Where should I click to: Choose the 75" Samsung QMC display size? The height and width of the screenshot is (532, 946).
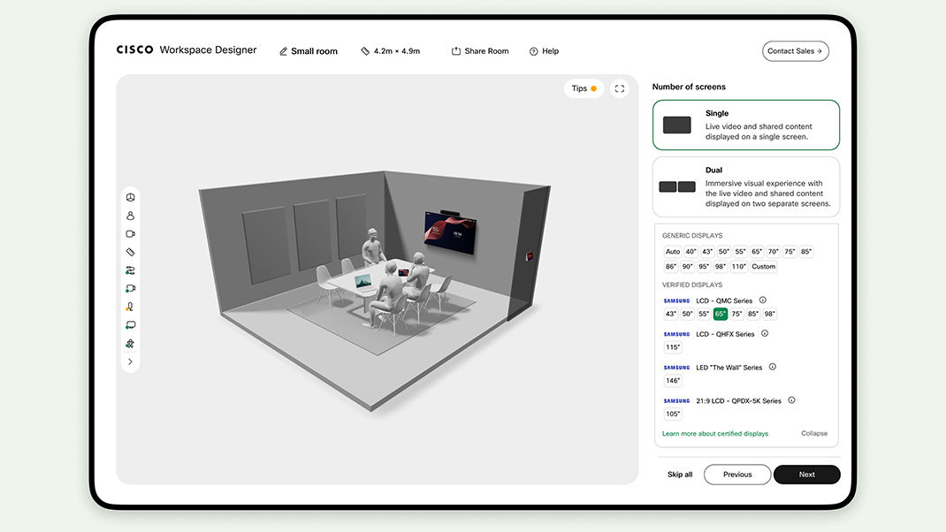click(736, 314)
